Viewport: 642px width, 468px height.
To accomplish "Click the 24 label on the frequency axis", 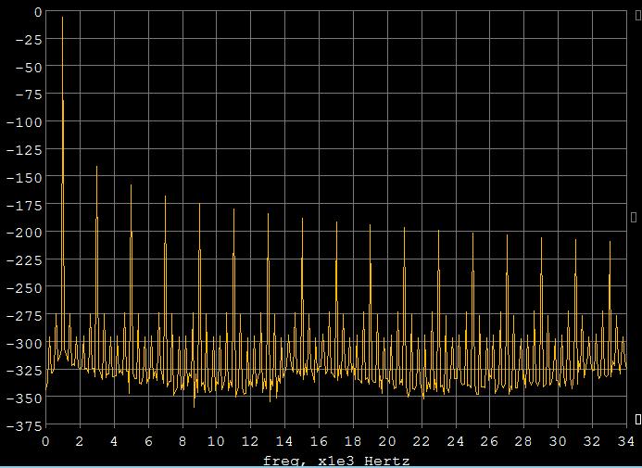I will tap(455, 441).
